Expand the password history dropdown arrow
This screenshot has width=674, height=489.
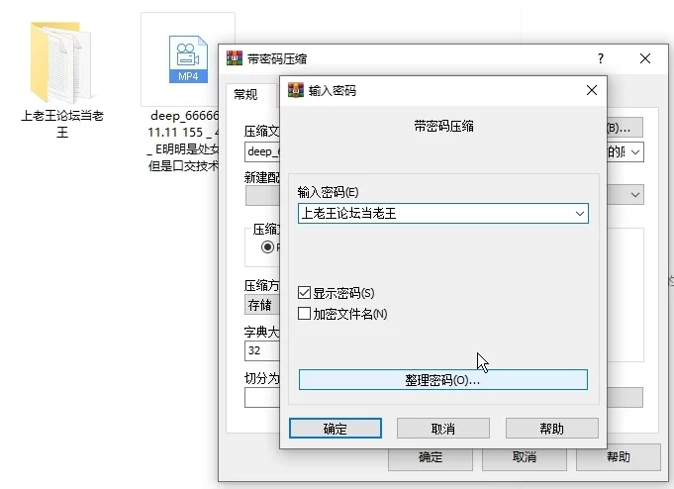(x=579, y=214)
